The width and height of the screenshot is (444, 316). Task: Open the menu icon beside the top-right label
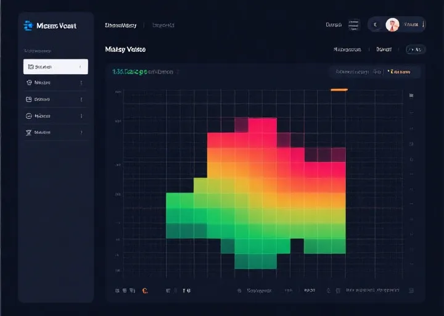353,25
